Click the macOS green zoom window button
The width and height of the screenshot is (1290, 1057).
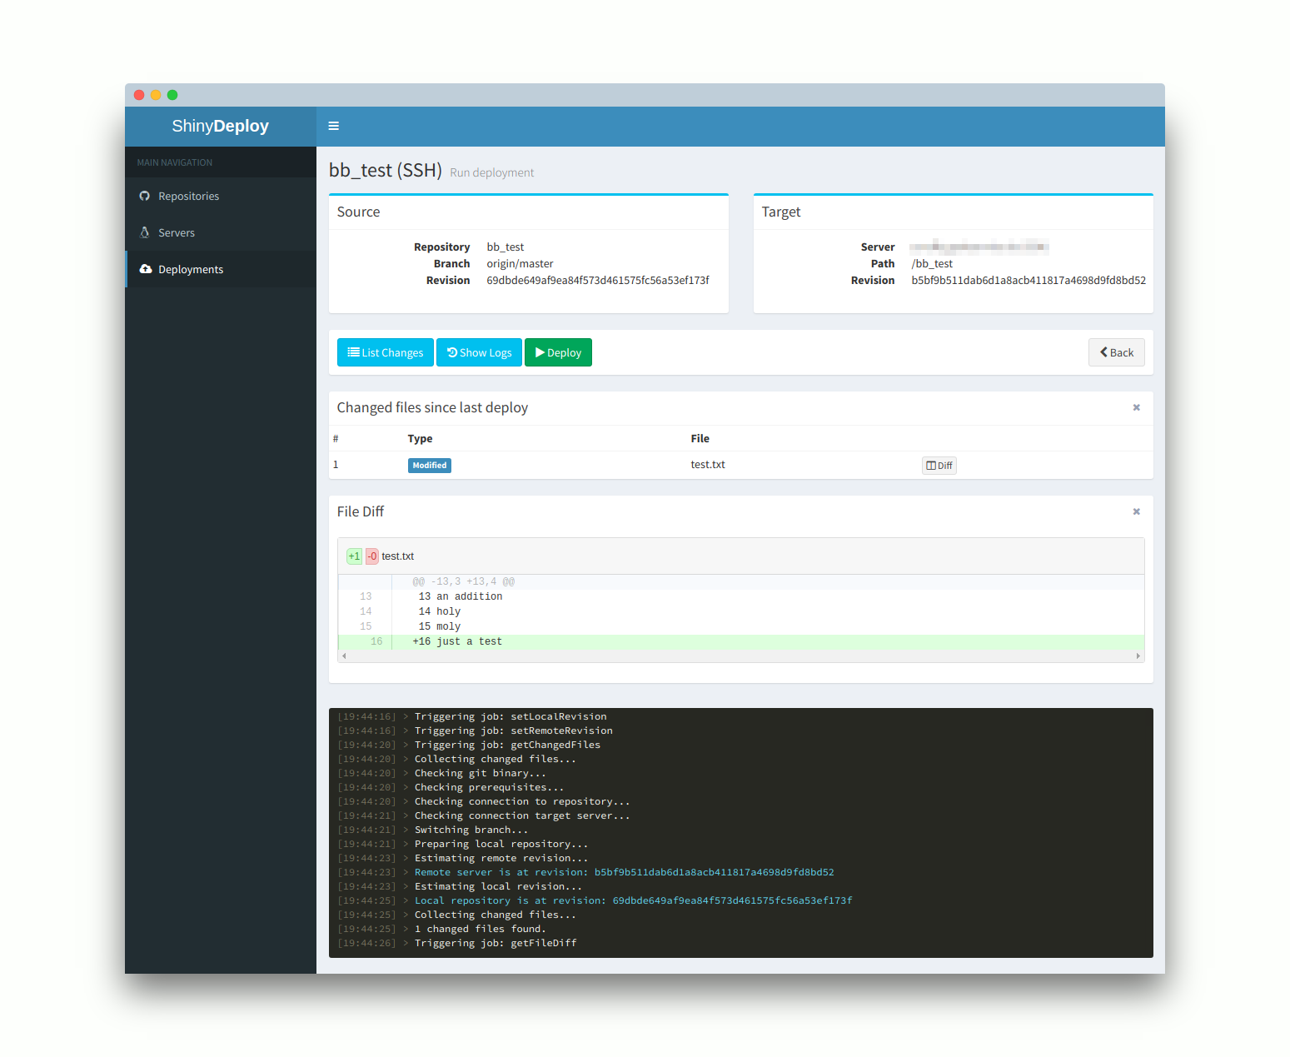(x=172, y=95)
